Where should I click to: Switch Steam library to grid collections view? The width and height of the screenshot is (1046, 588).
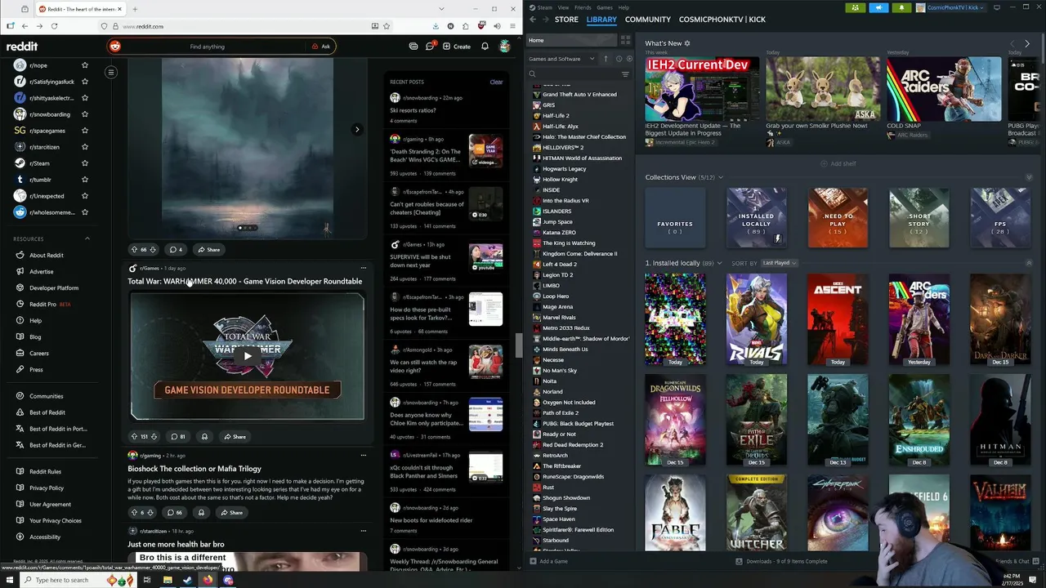(x=625, y=40)
